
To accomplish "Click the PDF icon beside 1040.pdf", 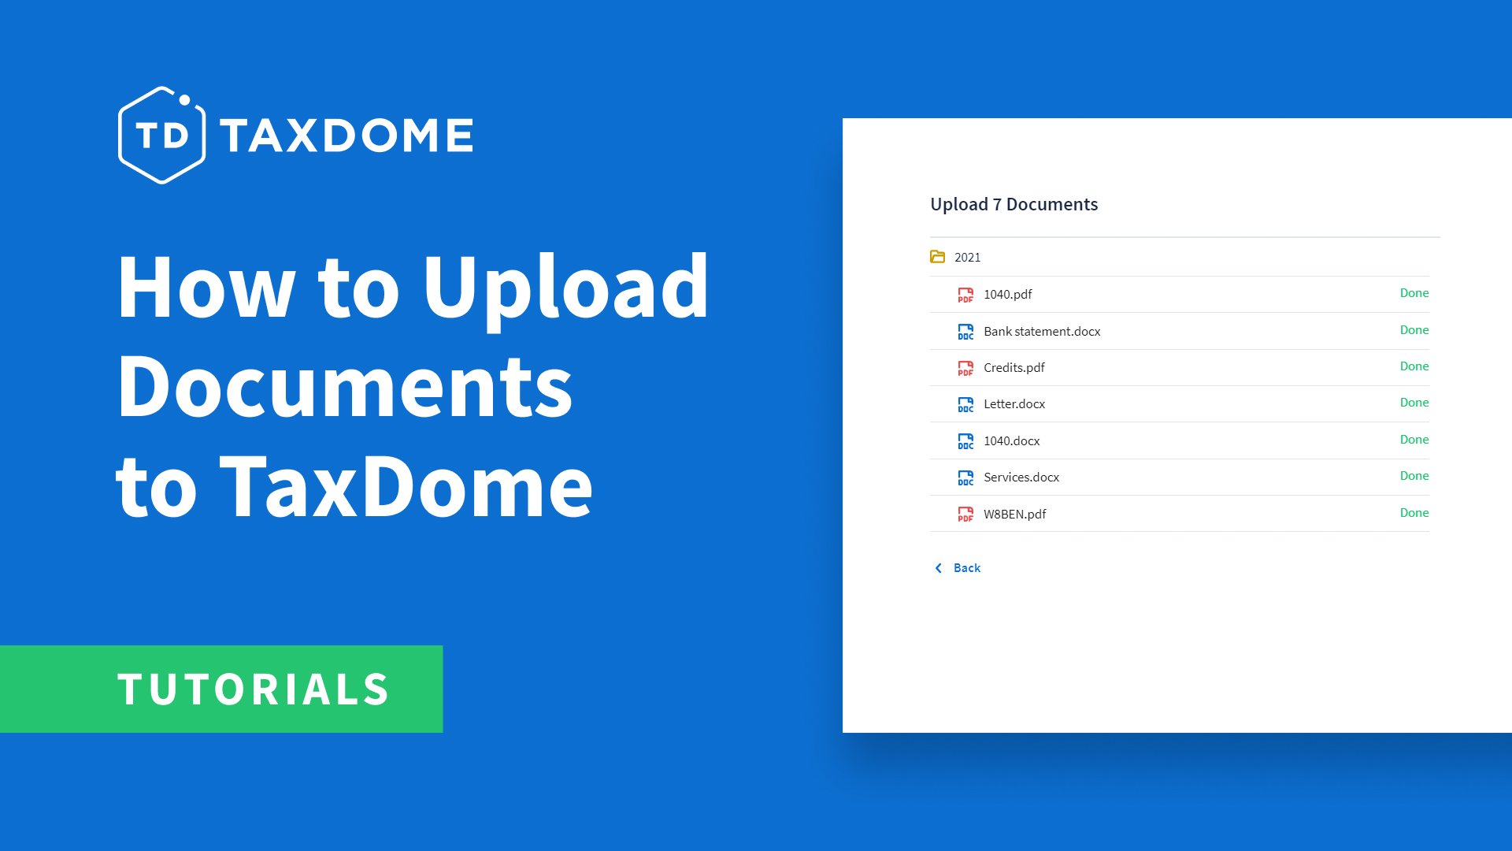I will (965, 295).
